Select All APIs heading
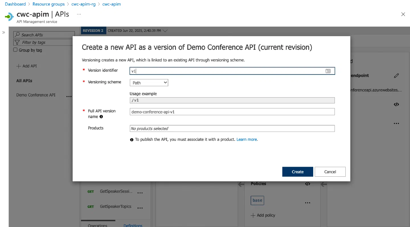Screen dimensions: 410x227 coord(24,81)
